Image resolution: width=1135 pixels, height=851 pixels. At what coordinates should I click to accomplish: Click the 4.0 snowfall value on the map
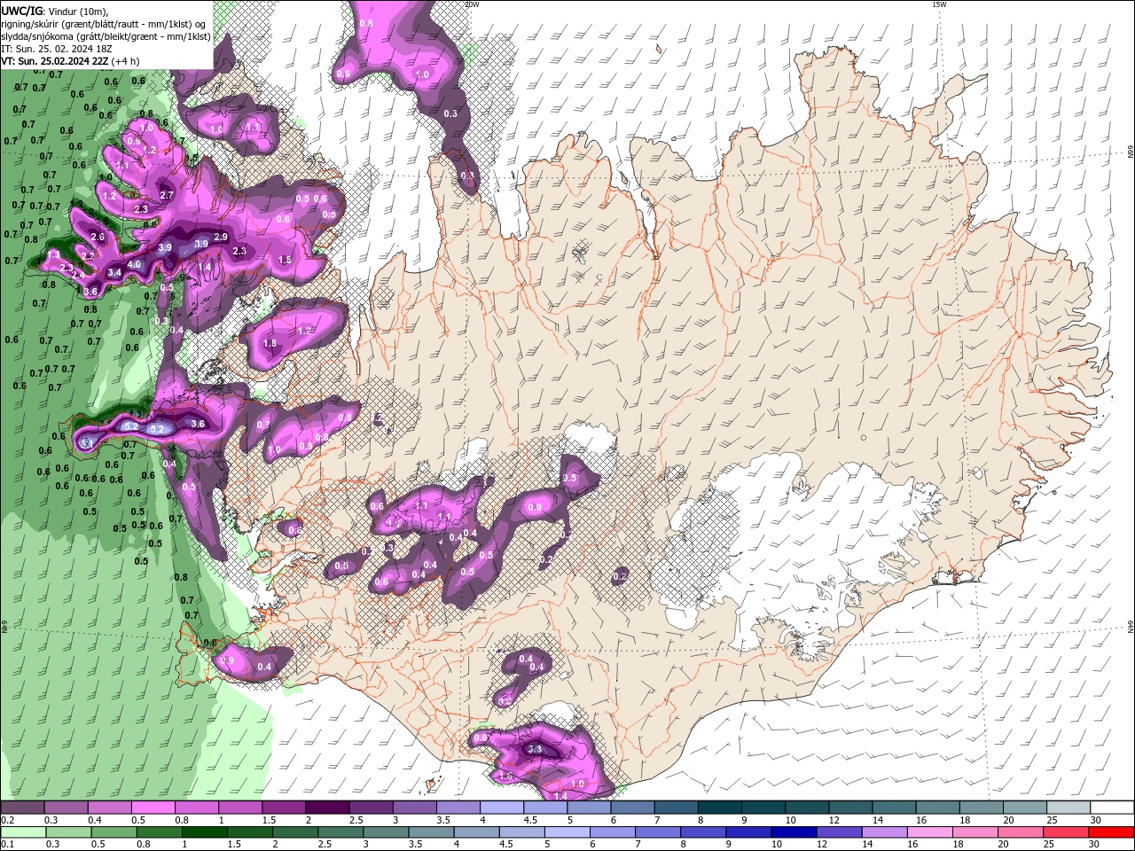point(134,265)
